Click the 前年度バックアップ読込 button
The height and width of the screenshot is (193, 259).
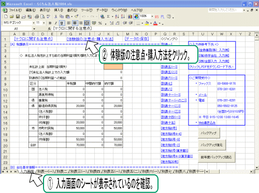(217, 157)
